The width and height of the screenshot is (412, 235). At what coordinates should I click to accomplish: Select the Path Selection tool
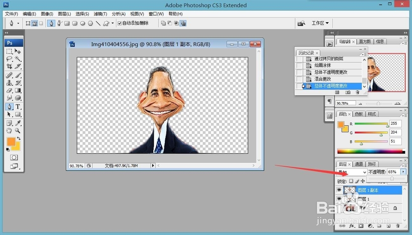(9, 114)
